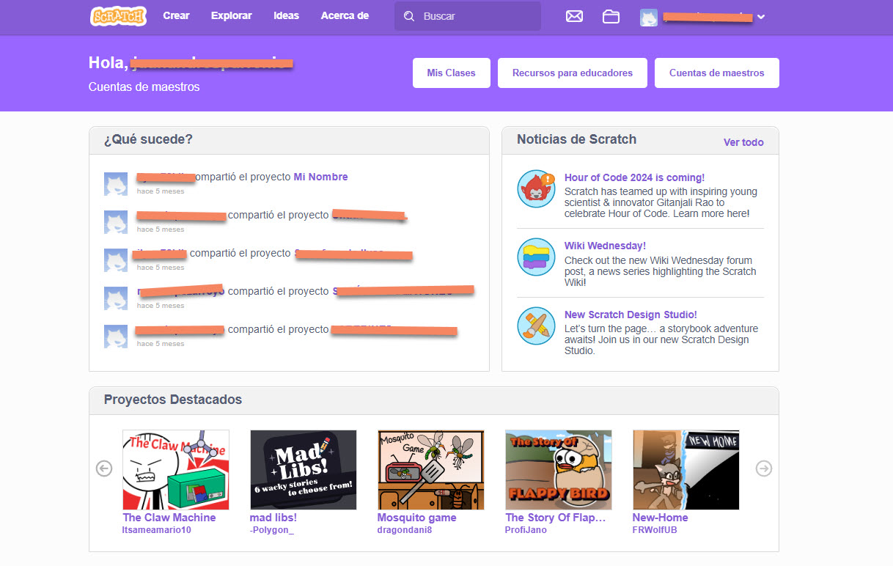Click the Ver todo news link

(743, 142)
